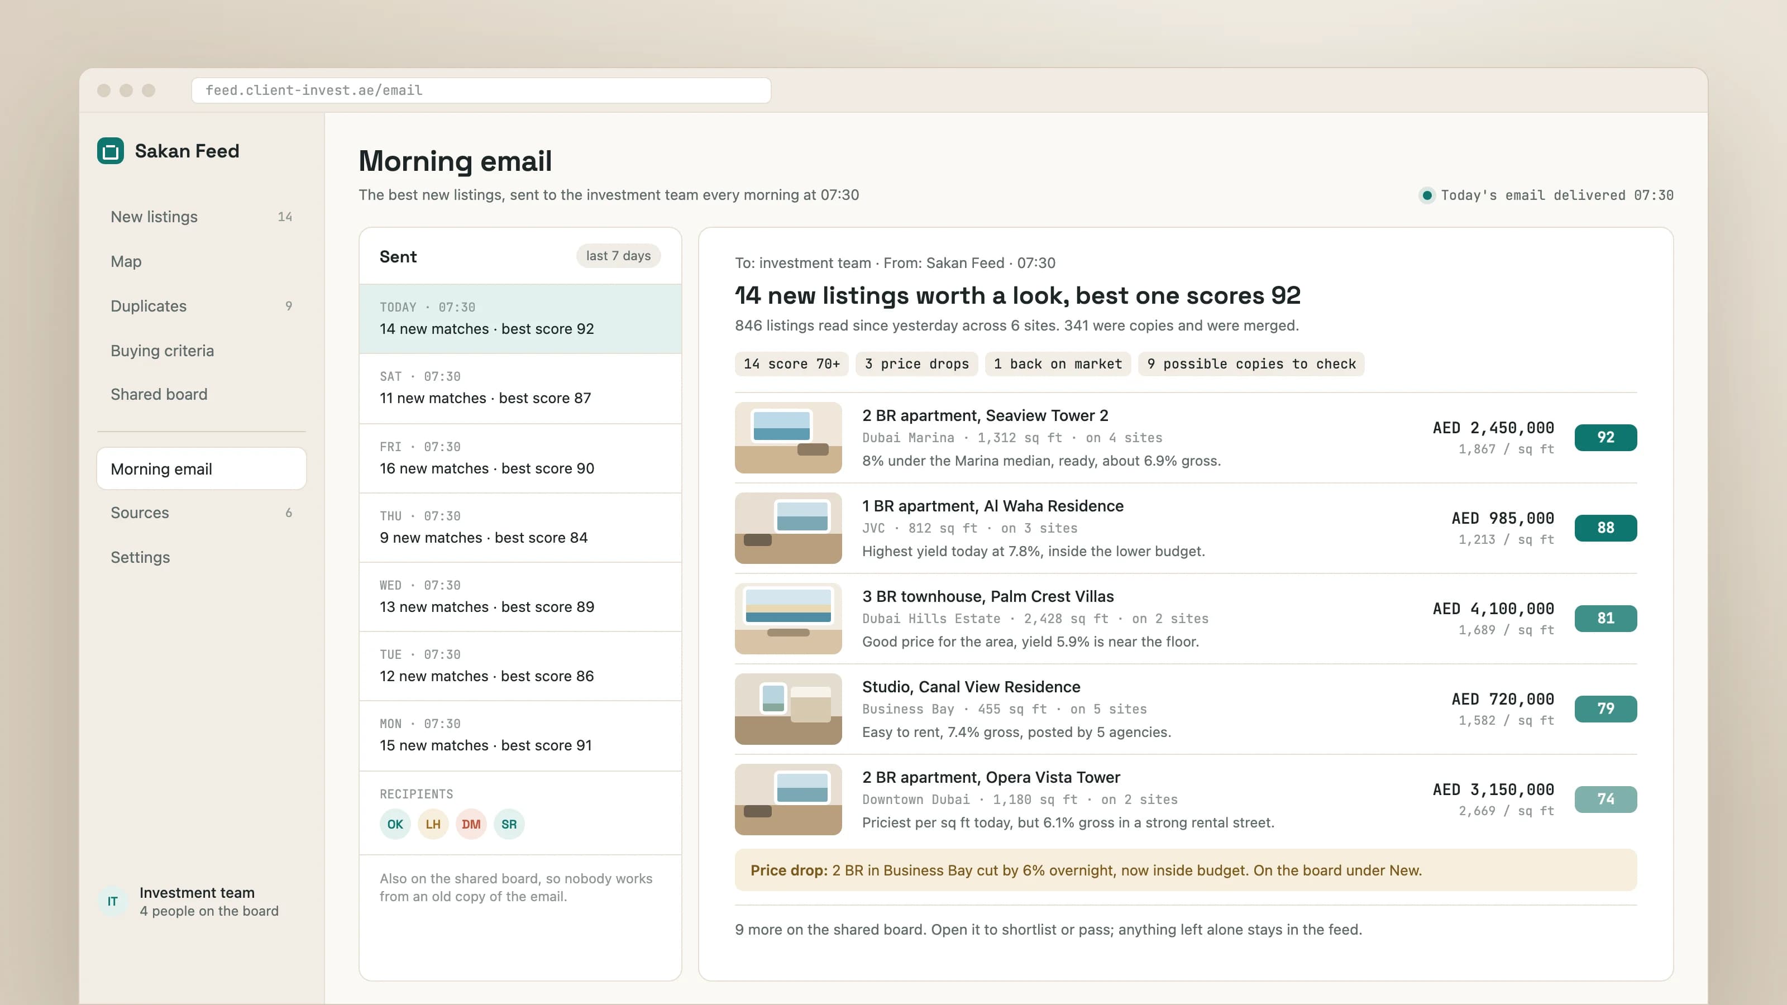Image resolution: width=1787 pixels, height=1005 pixels.
Task: Click the Price drop Business Bay notice
Action: (1186, 870)
